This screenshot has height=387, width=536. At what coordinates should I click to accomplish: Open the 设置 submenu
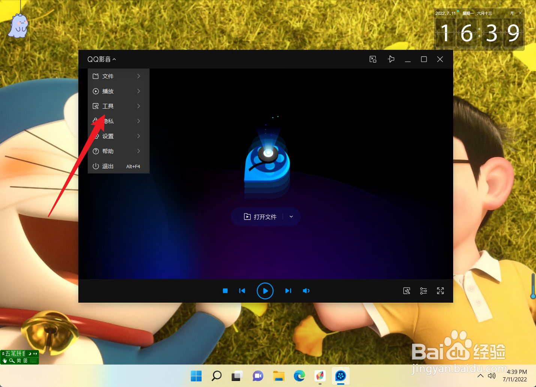coord(118,136)
